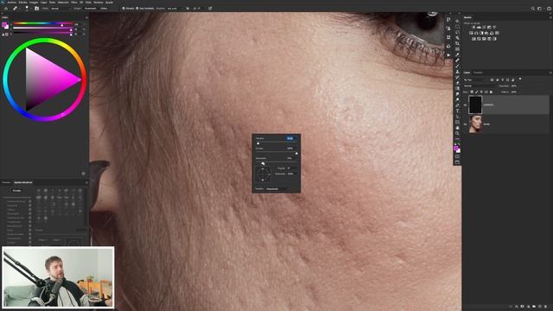553x311 pixels.
Task: Toggle lock beside Textura
Action: (30, 209)
